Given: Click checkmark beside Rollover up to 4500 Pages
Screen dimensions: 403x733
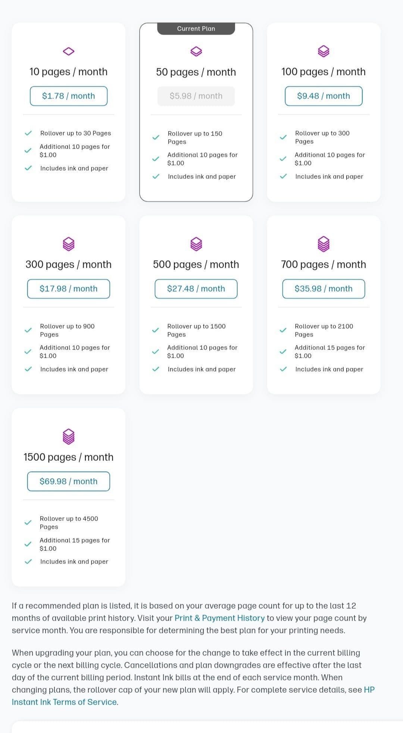Looking at the screenshot, I should click(x=28, y=522).
